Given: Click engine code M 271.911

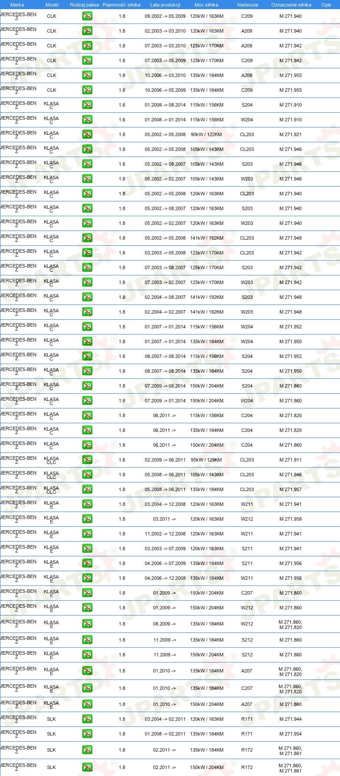Looking at the screenshot, I should (x=290, y=460).
